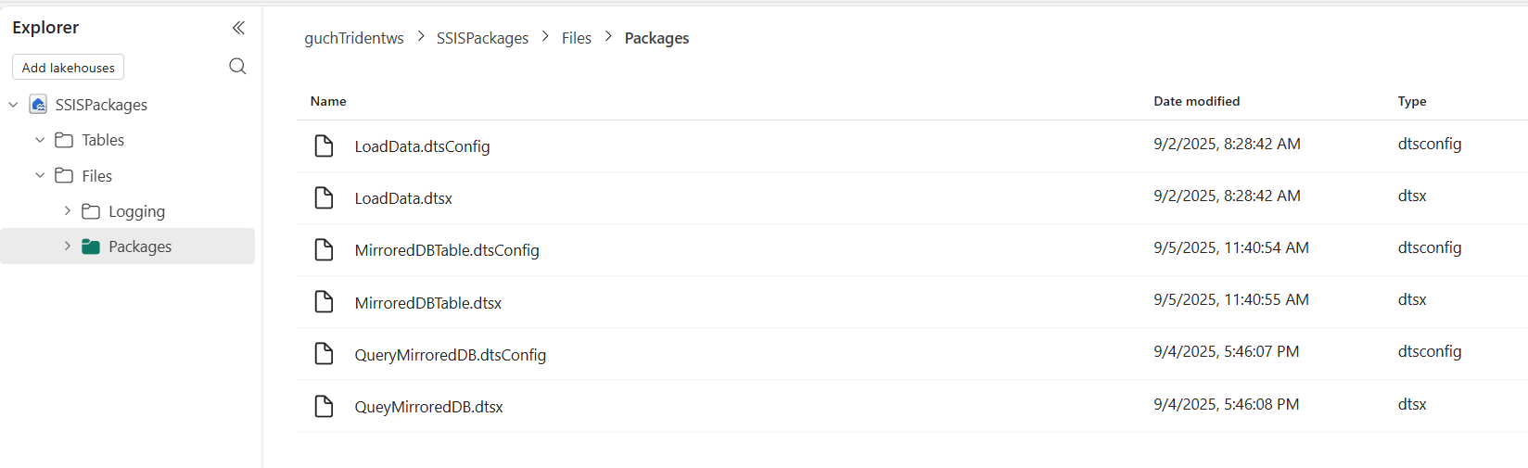Click the file icon for MirroredDBTable.dtsConfig
The image size is (1528, 468).
[324, 249]
